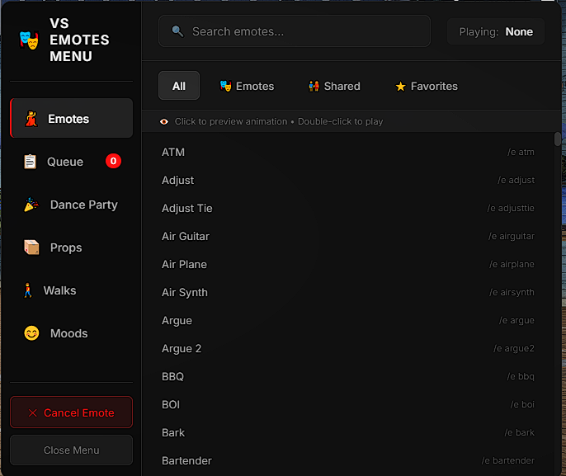This screenshot has width=566, height=476.
Task: Open the Props section
Action: [72, 247]
